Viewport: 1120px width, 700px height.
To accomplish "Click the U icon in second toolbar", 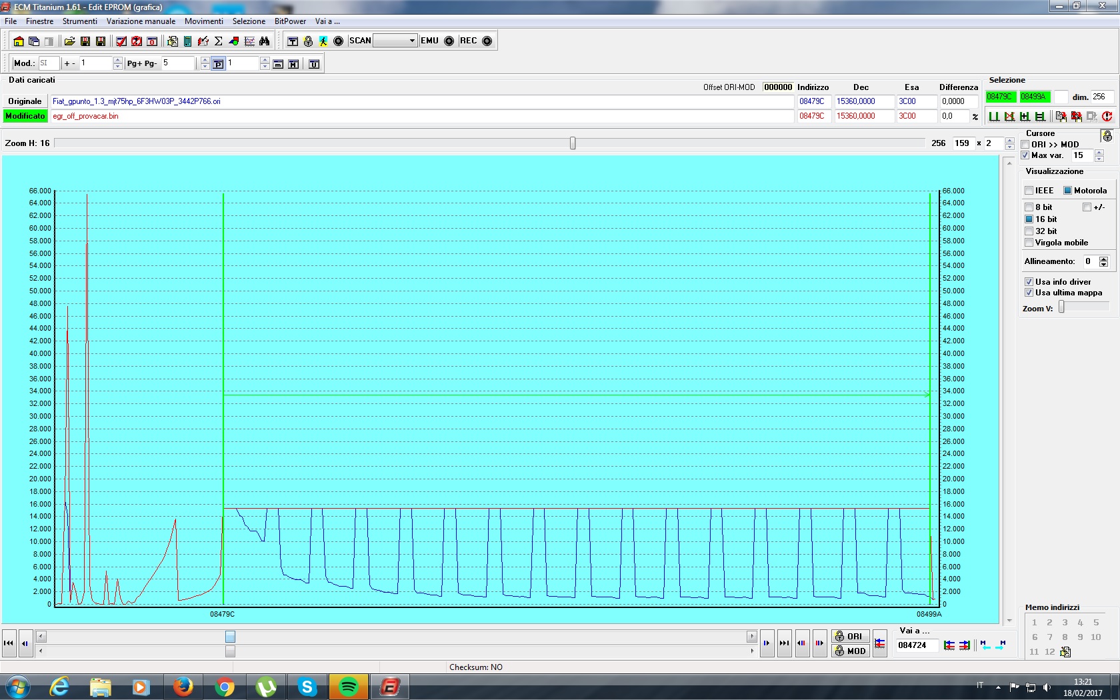I will [x=314, y=64].
